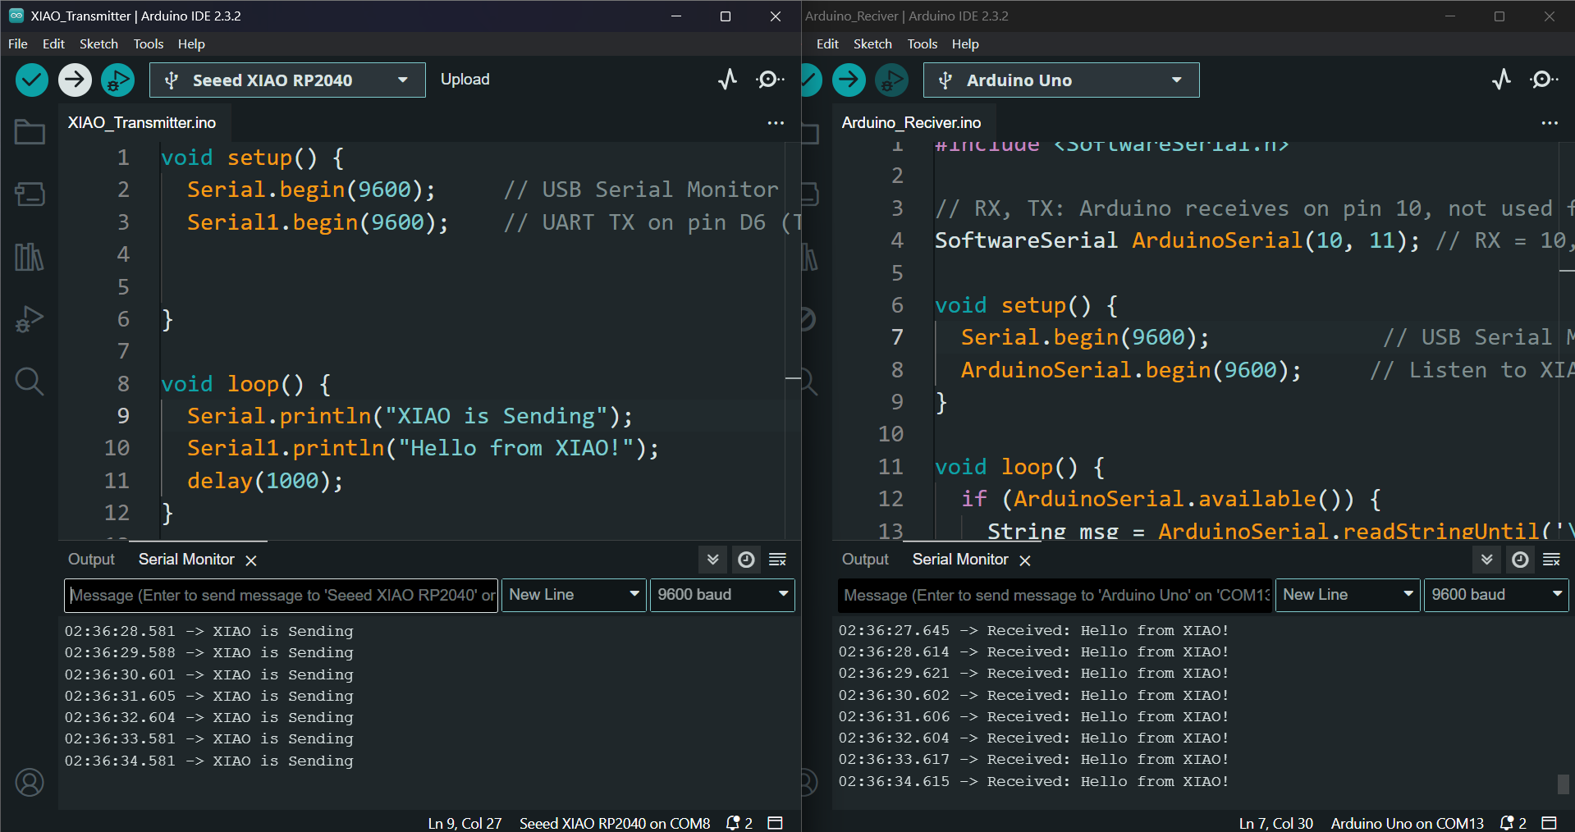Screen dimensions: 1575x832
Task: Click Upload arrow in Arduino_Reciver window
Action: click(x=849, y=80)
